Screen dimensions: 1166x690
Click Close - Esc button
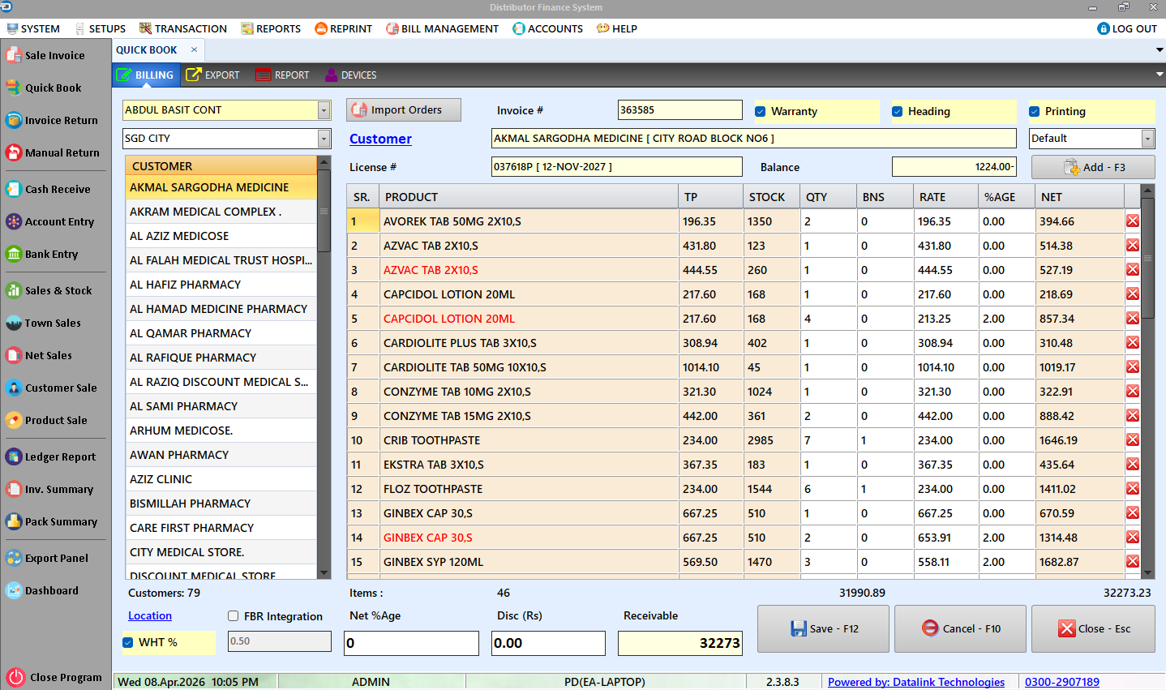[1093, 628]
